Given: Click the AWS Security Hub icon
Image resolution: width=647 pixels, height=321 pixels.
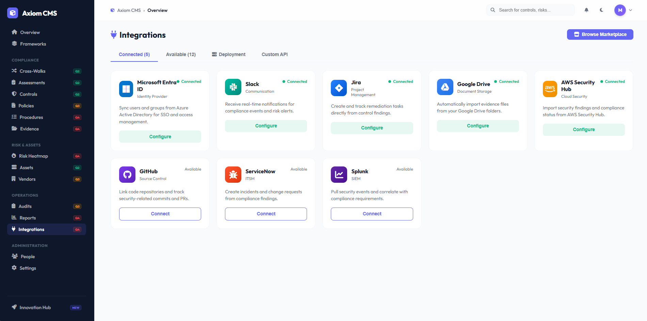Looking at the screenshot, I should click(x=550, y=89).
